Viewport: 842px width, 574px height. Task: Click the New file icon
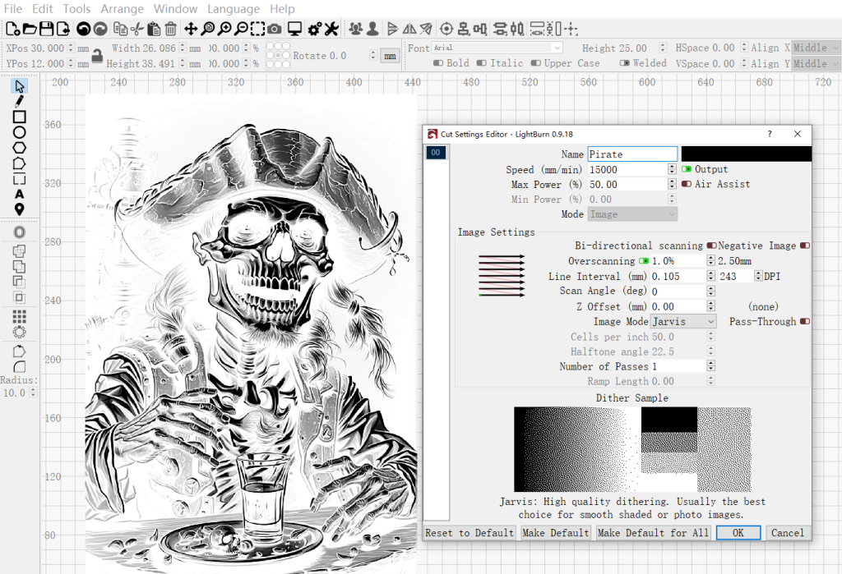point(13,29)
